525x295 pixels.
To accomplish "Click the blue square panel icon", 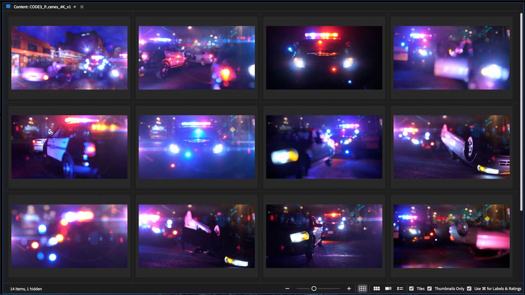I will (x=8, y=7).
